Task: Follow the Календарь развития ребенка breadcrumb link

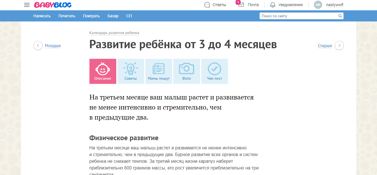Action: pyautogui.click(x=114, y=33)
